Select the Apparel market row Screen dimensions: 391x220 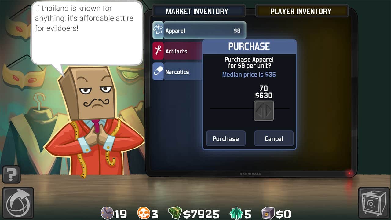point(199,31)
